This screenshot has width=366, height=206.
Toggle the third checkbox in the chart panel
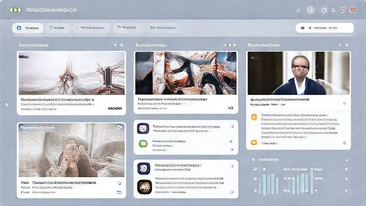tap(255, 190)
